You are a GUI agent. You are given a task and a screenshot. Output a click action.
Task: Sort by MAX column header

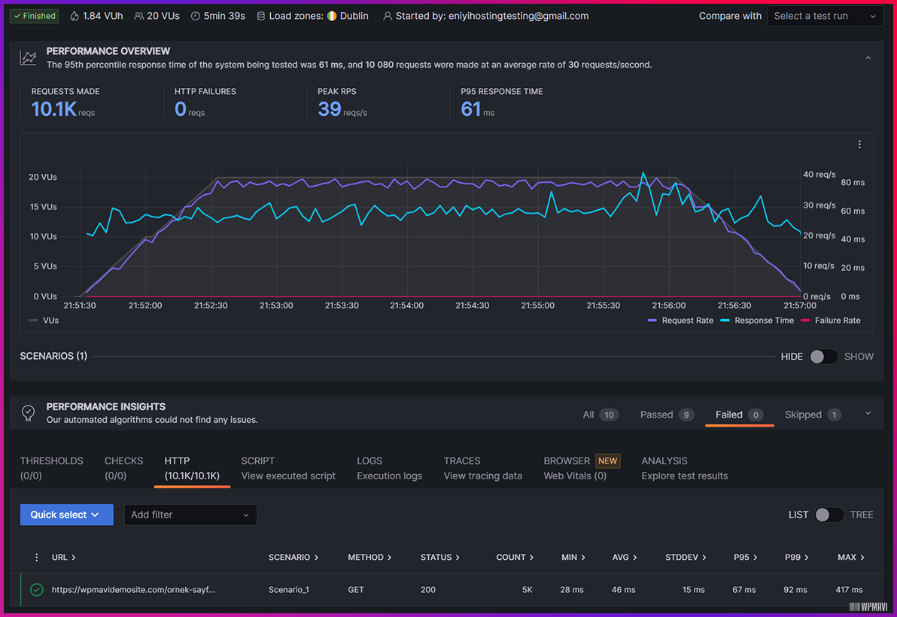[850, 557]
